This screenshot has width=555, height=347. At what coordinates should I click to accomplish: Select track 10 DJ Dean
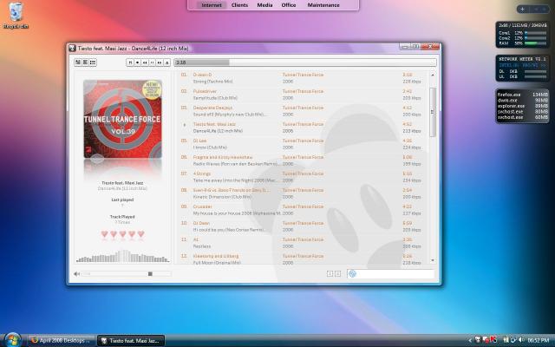pyautogui.click(x=301, y=226)
